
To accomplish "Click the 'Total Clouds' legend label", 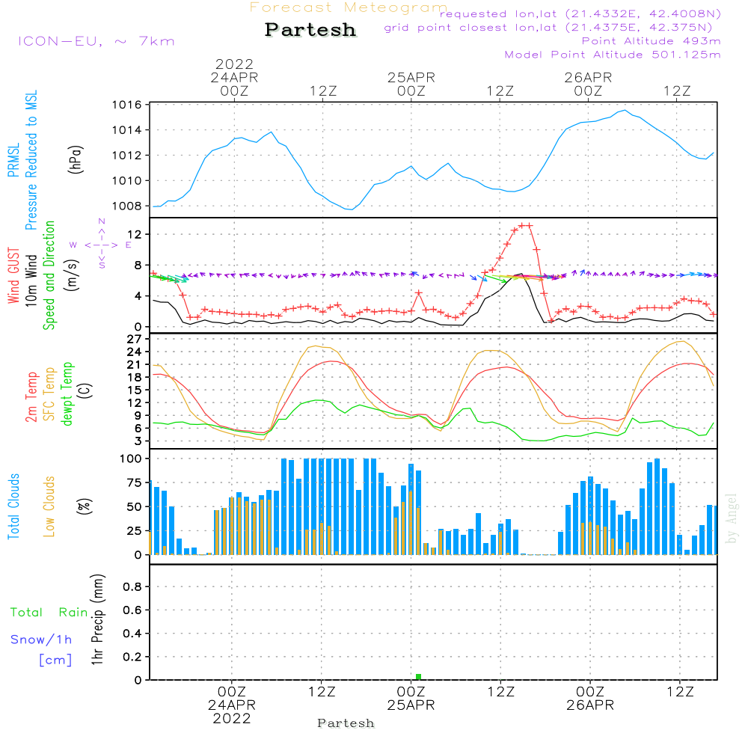I will pyautogui.click(x=13, y=506).
